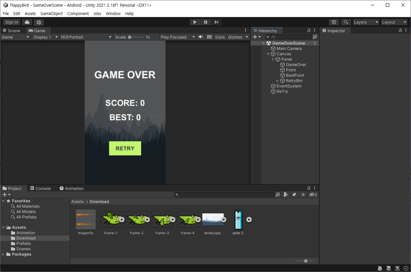Image resolution: width=411 pixels, height=272 pixels.
Task: Toggle Stats overlay in Game view
Action: [219, 37]
